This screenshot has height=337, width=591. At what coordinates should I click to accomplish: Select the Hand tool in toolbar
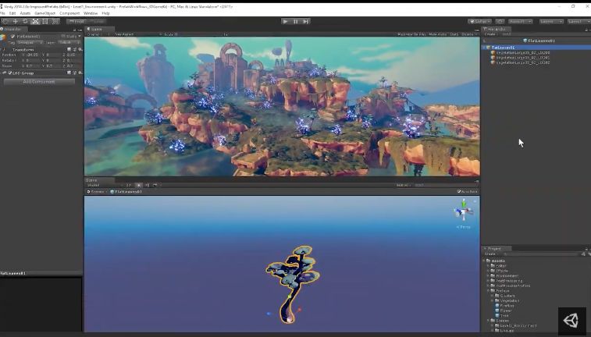coord(5,22)
